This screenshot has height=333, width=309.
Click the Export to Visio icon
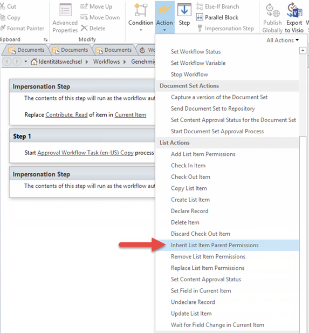(294, 10)
